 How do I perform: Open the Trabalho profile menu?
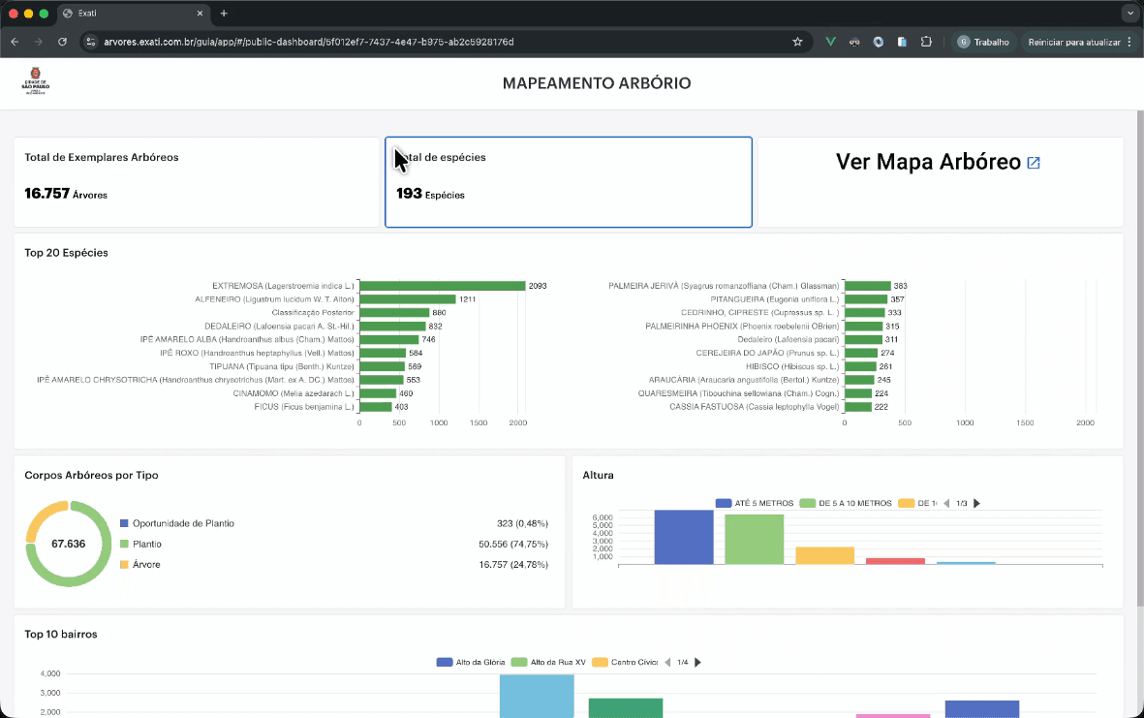983,43
